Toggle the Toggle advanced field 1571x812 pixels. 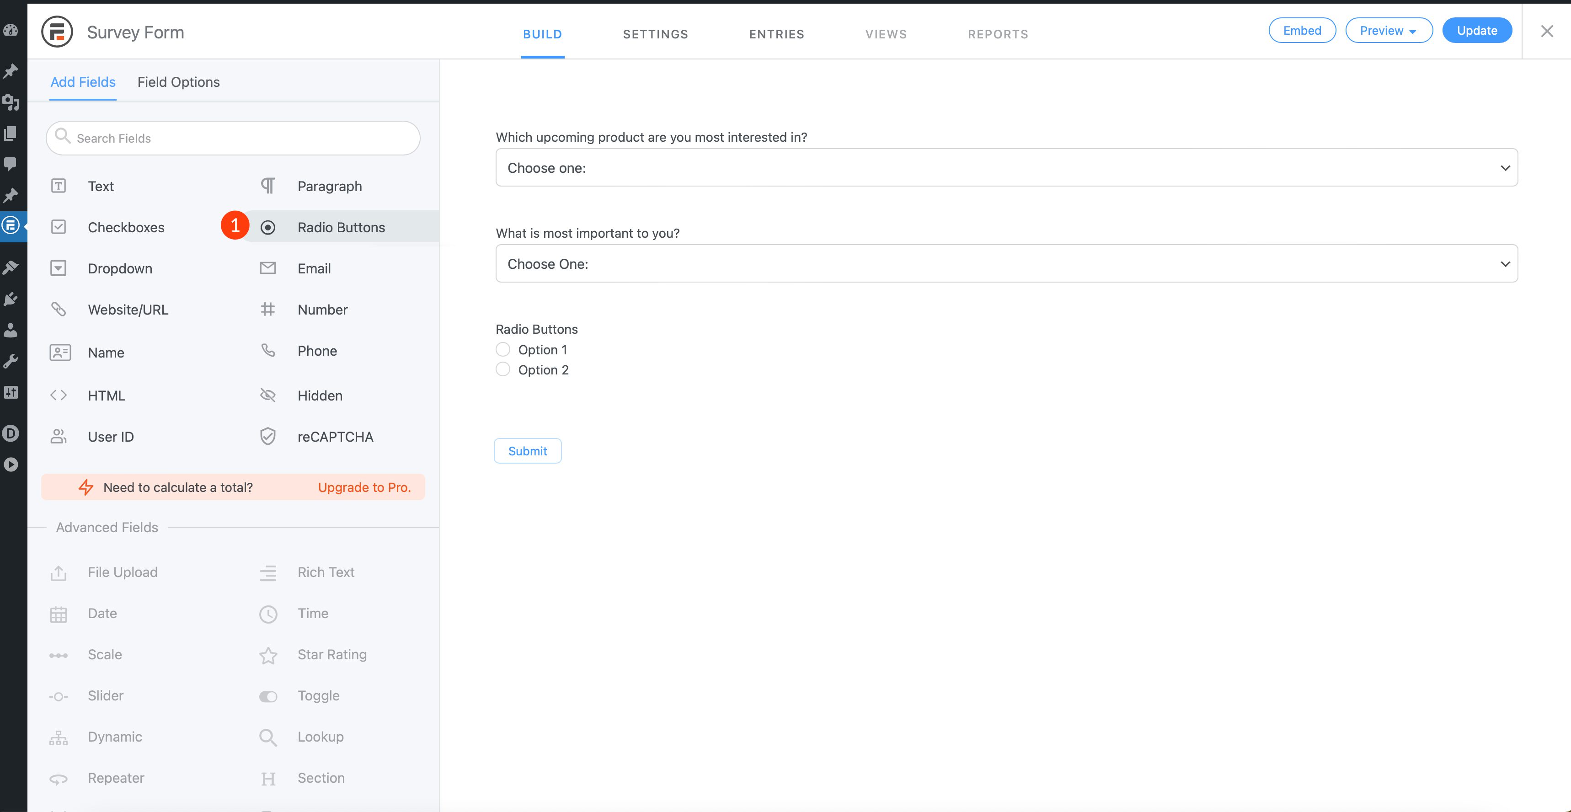click(x=318, y=695)
